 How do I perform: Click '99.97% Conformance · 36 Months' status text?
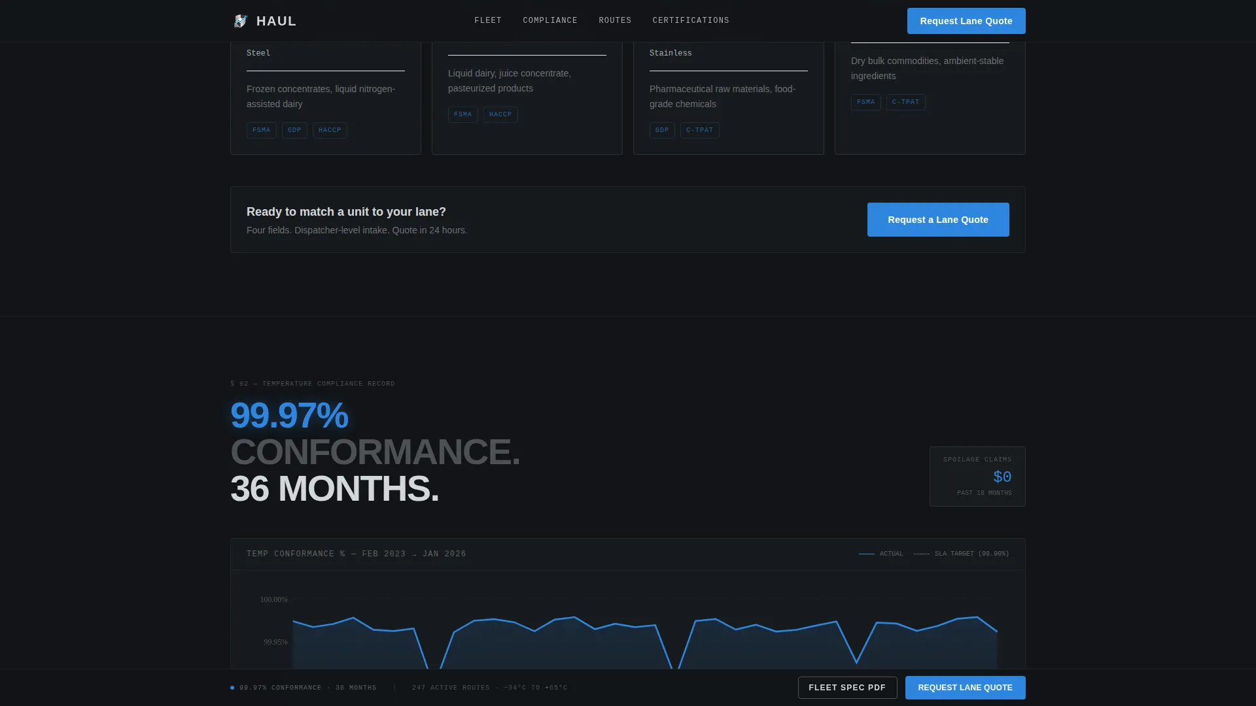tap(307, 688)
